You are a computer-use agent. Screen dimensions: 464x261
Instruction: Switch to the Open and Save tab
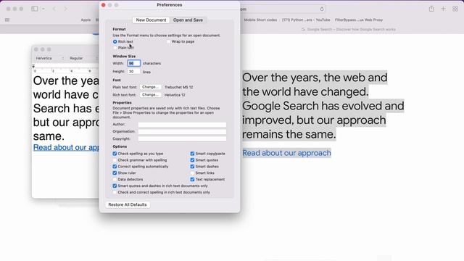click(188, 20)
